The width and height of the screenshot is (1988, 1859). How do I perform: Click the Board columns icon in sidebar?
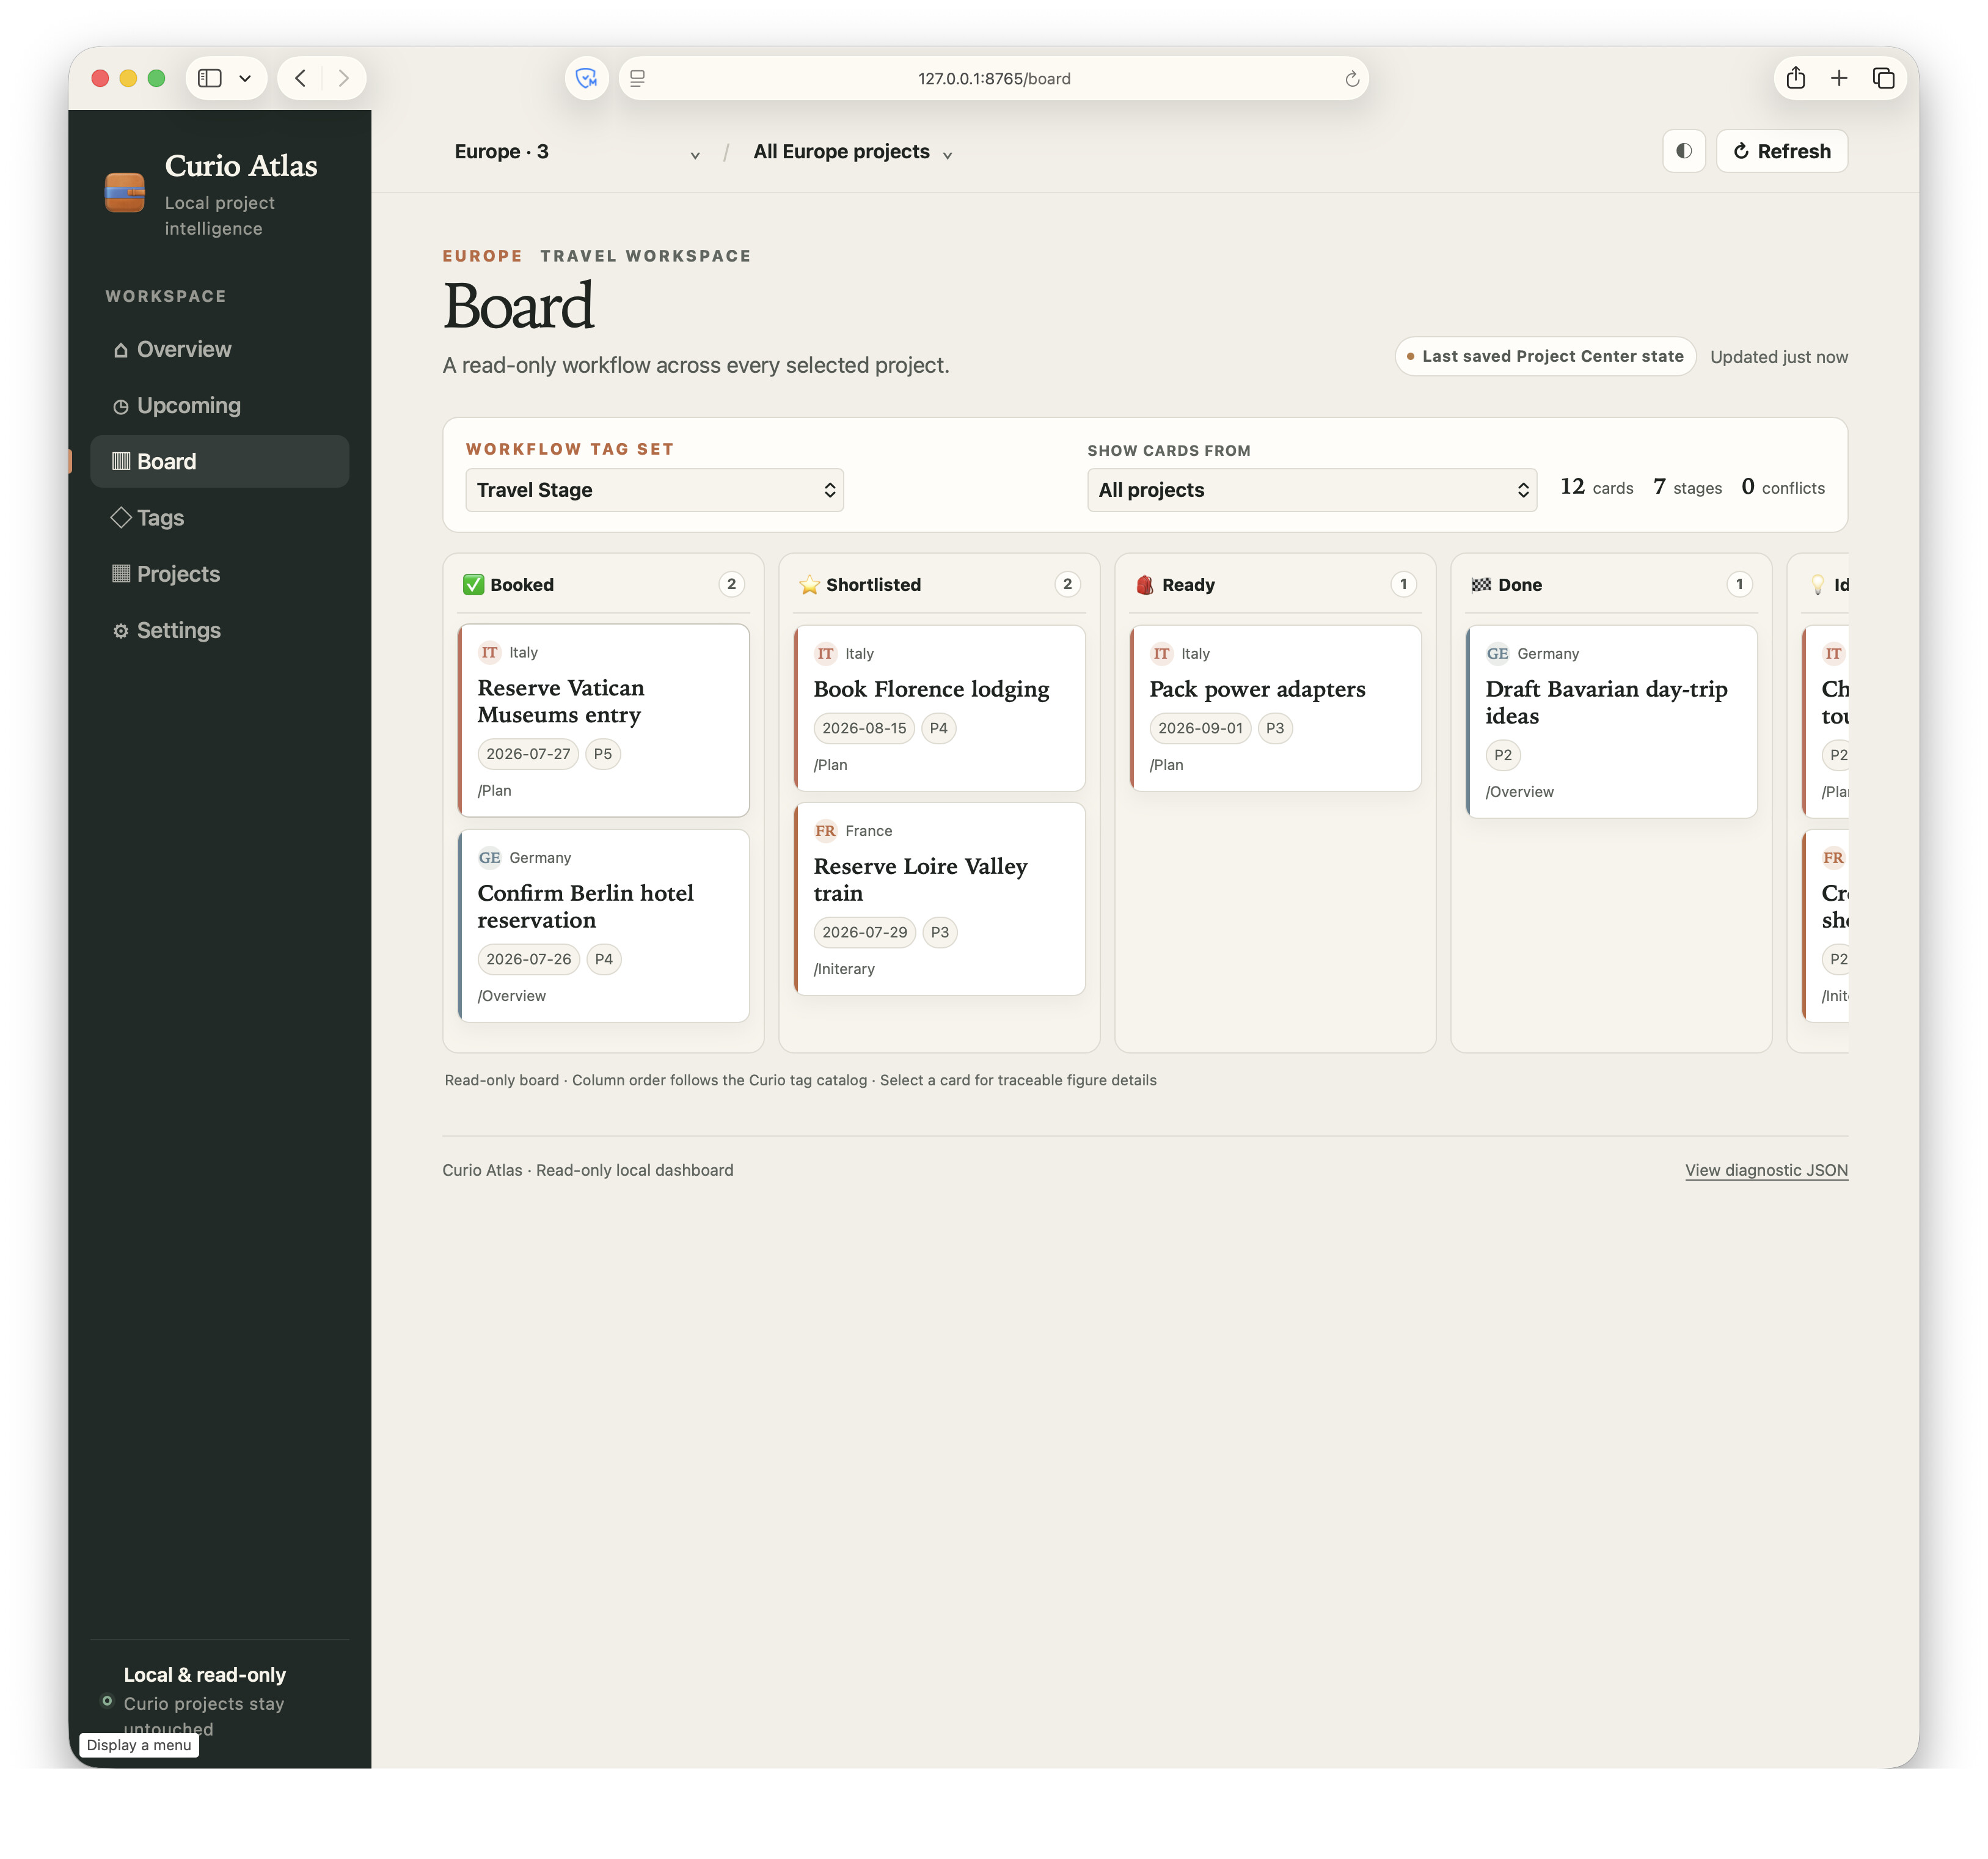point(121,461)
